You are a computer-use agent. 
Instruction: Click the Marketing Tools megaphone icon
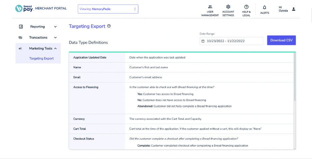coord(20,48)
